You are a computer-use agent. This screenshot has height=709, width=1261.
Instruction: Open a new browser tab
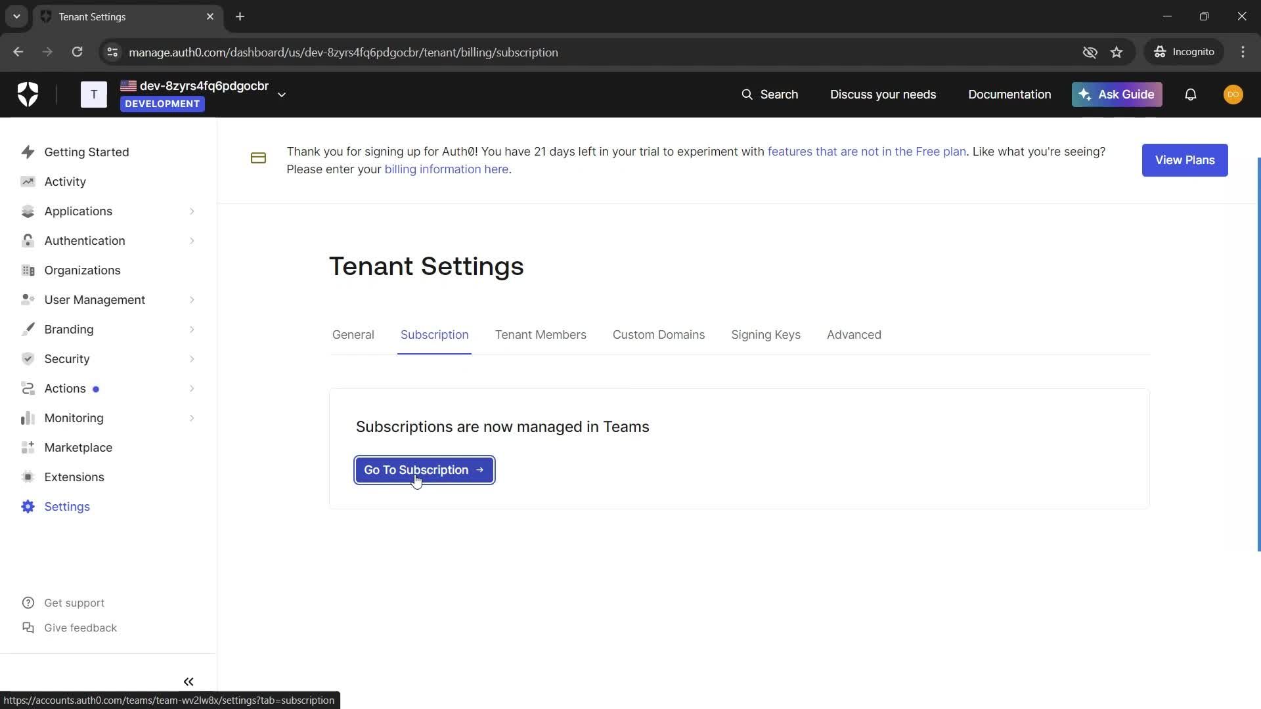click(240, 16)
